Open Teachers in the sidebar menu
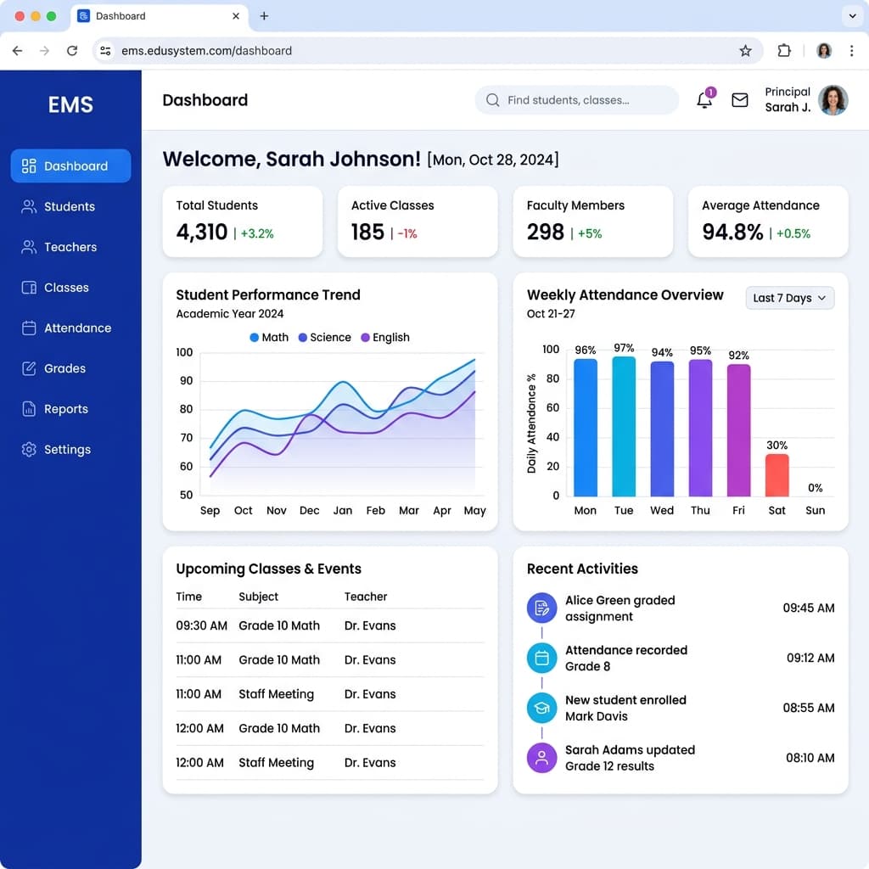 point(71,247)
